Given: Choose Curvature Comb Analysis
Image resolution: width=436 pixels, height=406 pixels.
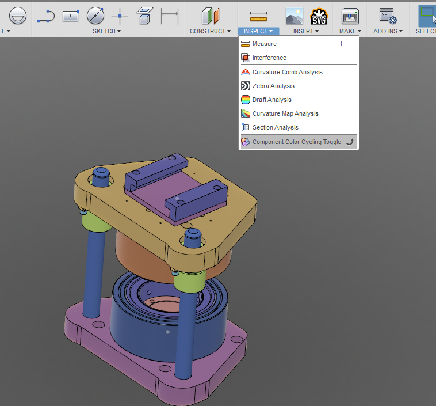Looking at the screenshot, I should (x=299, y=72).
